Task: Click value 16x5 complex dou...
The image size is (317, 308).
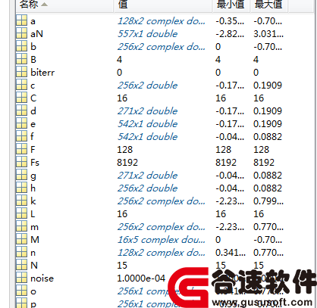Action: [x=162, y=240]
